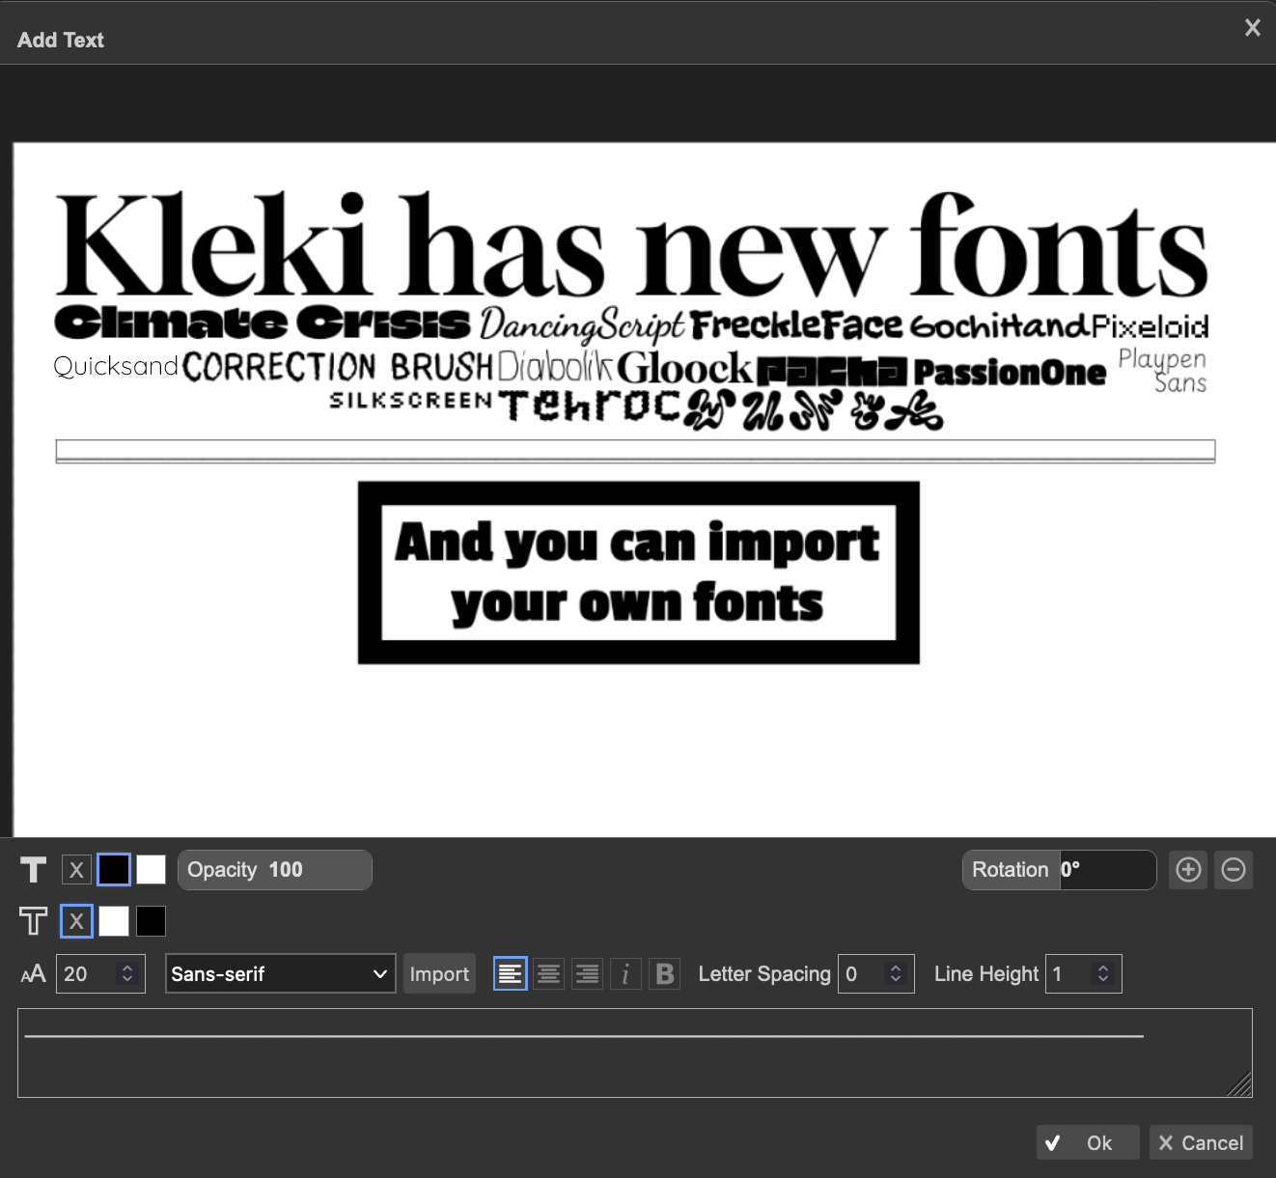
Task: Click the 'Gochi Hand' font sample
Action: tap(1000, 326)
